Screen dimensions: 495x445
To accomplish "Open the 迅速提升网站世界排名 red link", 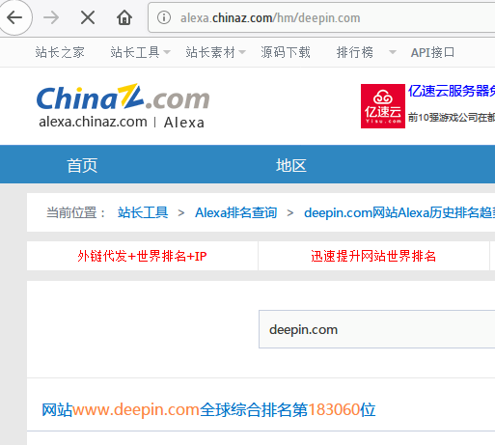I will click(x=373, y=256).
